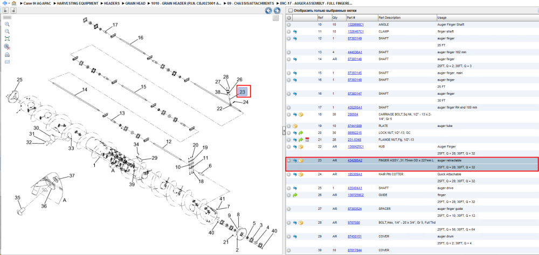
Task: Open history dropdown next to back arrow
Action: point(9,3)
